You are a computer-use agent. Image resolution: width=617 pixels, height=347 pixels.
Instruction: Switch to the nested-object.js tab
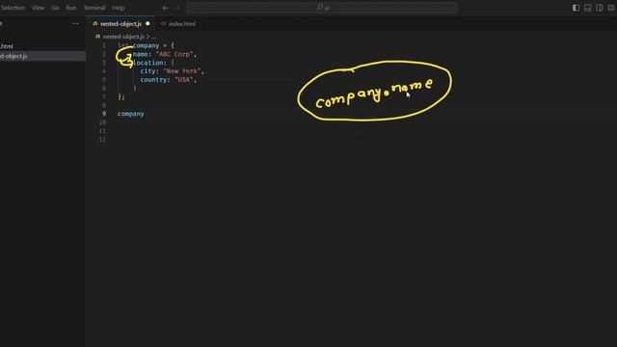pos(121,23)
